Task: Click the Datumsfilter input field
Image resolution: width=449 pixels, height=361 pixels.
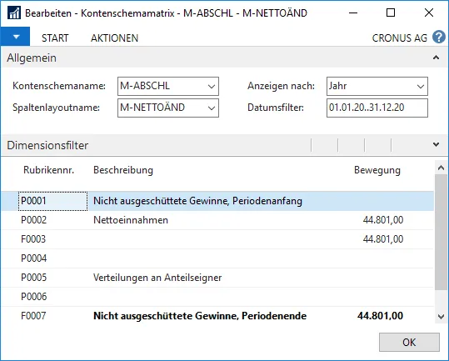Action: point(377,108)
